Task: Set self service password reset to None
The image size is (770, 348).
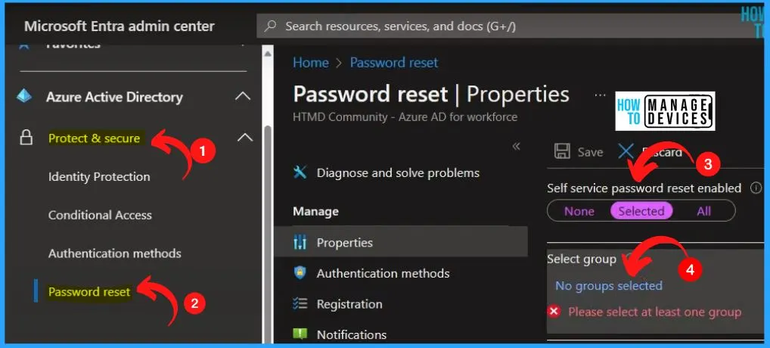Action: (579, 211)
